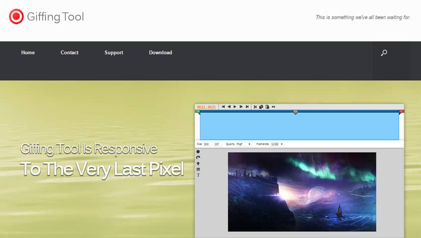The height and width of the screenshot is (238, 421).
Task: Select the Text tool in side toolbar
Action: tap(198, 175)
